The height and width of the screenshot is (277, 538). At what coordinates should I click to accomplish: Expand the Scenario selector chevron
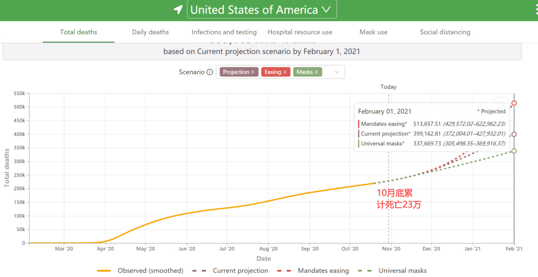336,72
